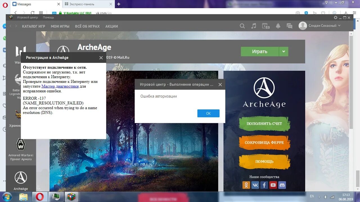Viewport: 360px width, 202px height.
Task: Click СОКРОВИЩА ФЕРРЕ button
Action: coord(264,143)
